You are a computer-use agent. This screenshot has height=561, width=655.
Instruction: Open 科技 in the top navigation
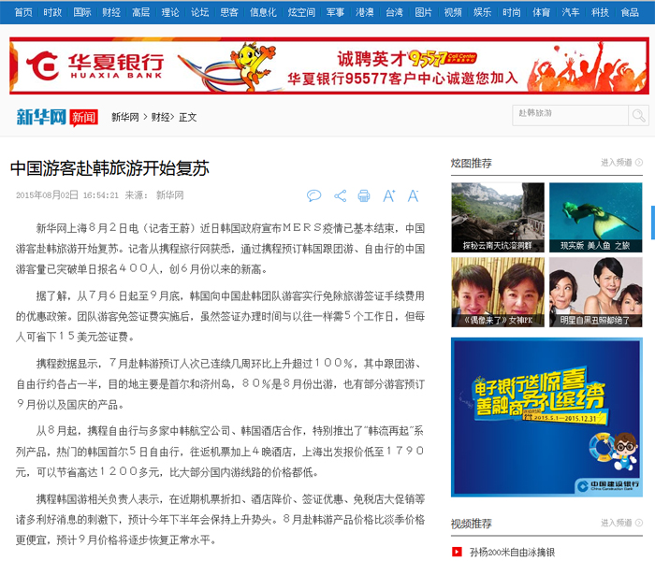[601, 12]
